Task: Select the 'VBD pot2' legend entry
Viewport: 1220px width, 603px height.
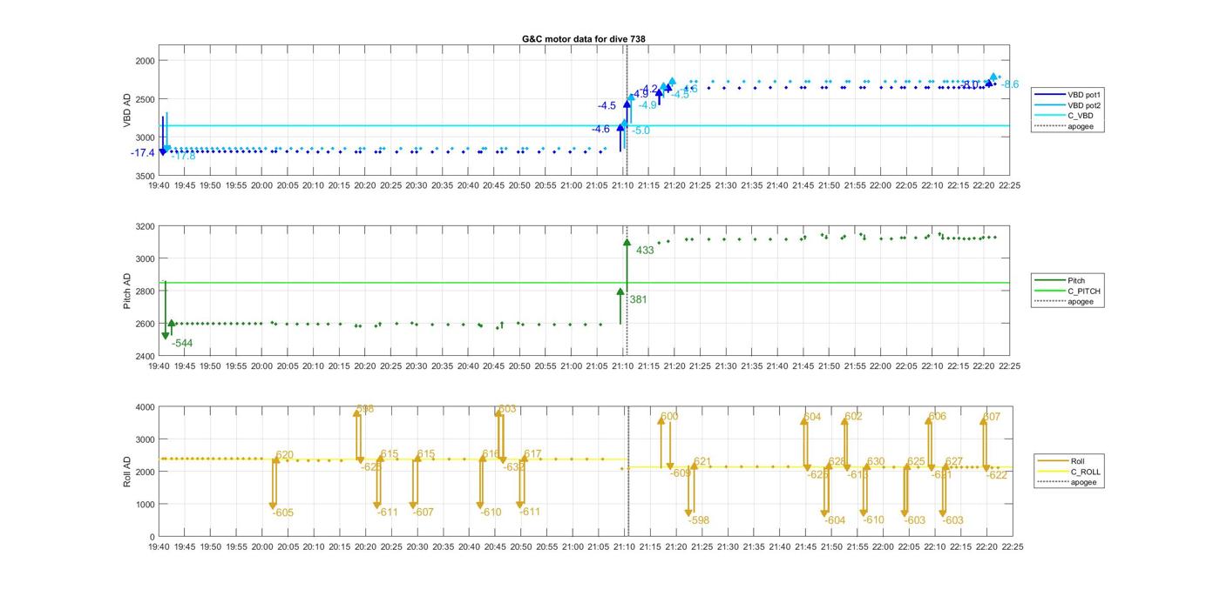Action: click(1067, 105)
